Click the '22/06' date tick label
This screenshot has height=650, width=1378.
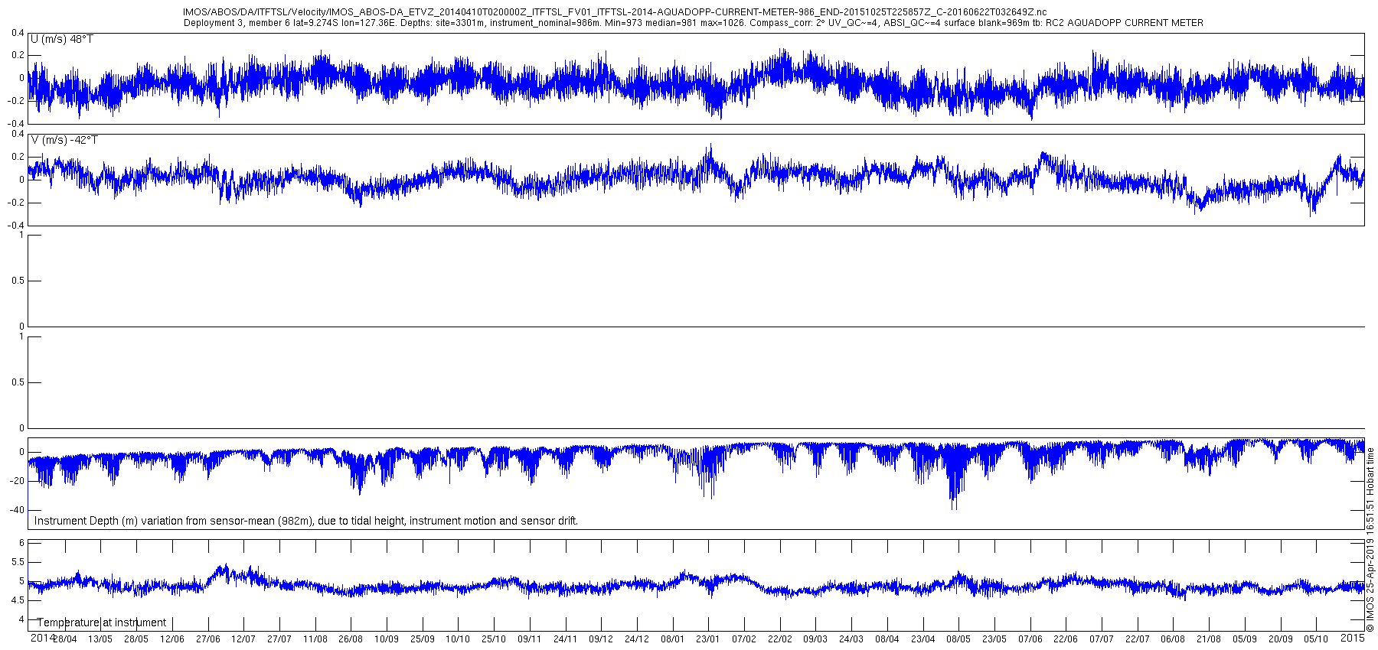tap(1066, 639)
